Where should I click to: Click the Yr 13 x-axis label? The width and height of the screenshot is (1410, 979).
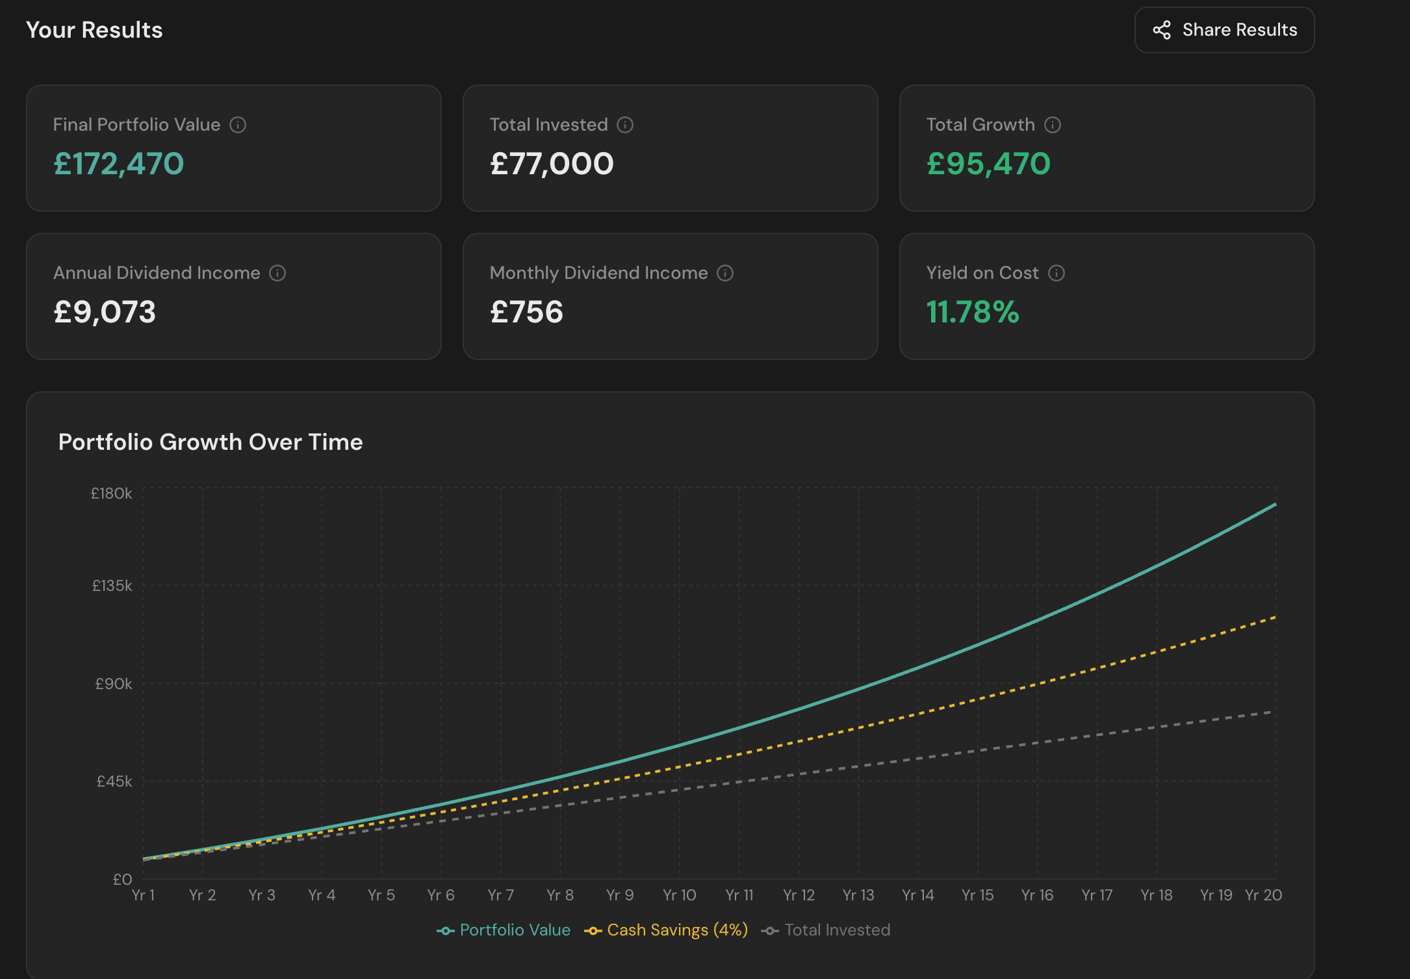[x=858, y=895]
